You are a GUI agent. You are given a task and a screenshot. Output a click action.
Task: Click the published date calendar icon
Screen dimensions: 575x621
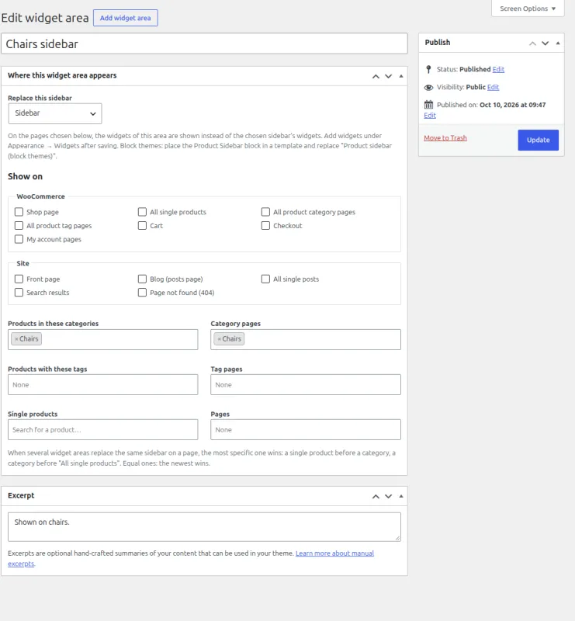point(428,105)
